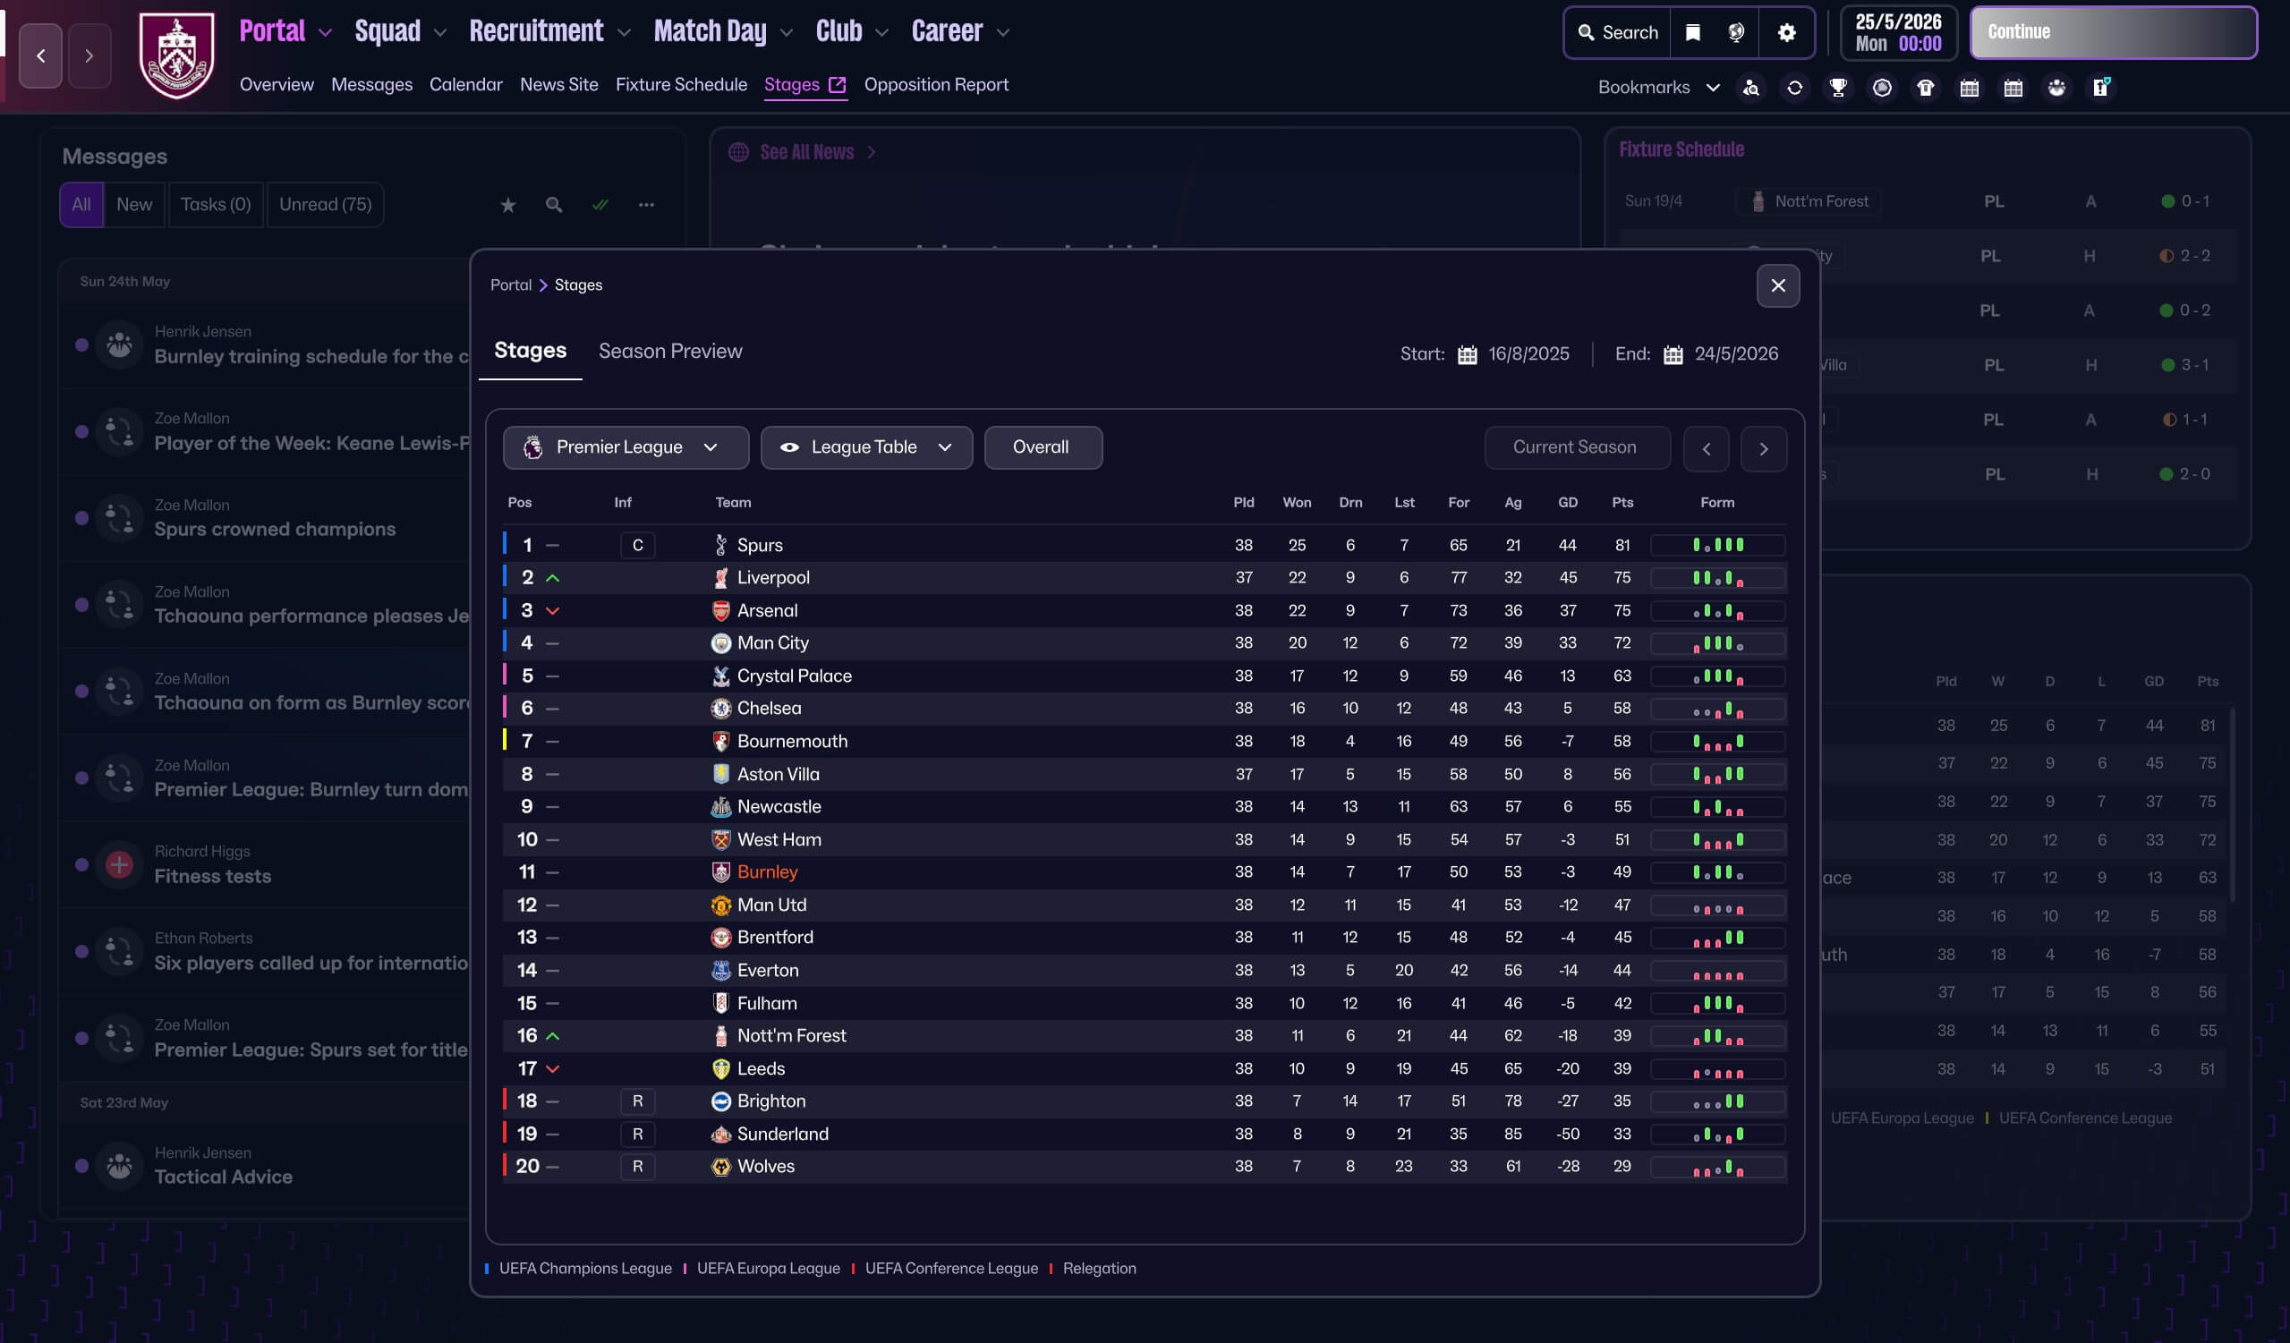Open the globe world icon
This screenshot has width=2290, height=1343.
coord(1736,33)
